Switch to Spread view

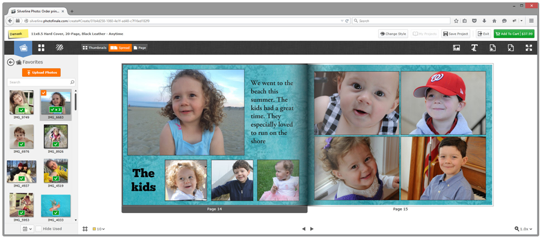120,48
